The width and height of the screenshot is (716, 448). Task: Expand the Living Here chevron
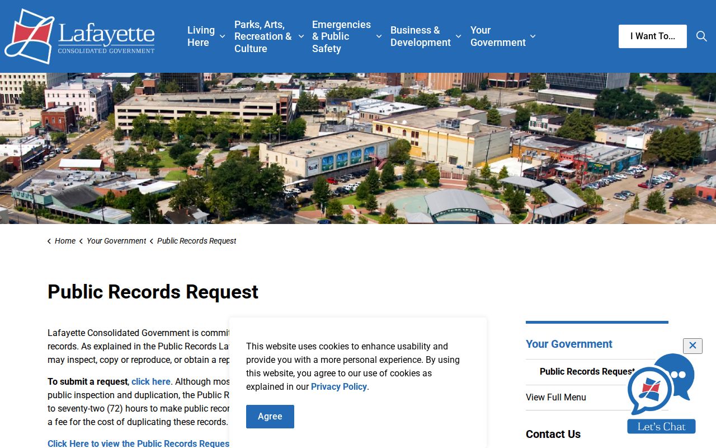pos(222,36)
